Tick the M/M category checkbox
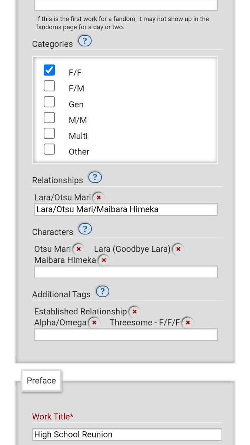 click(49, 118)
